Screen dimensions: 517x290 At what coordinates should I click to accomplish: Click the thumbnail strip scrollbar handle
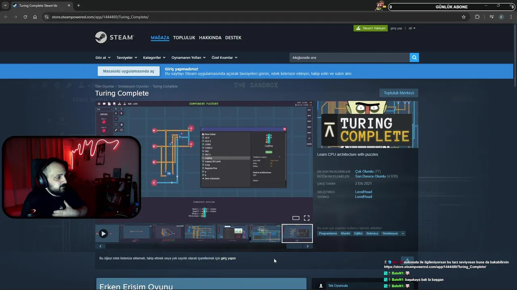(x=294, y=246)
